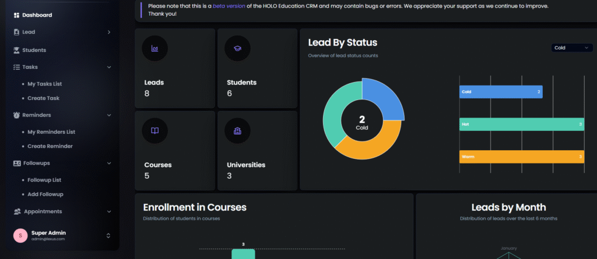Click the Students graduation cap icon
Viewport: 597px width, 259px height.
237,49
